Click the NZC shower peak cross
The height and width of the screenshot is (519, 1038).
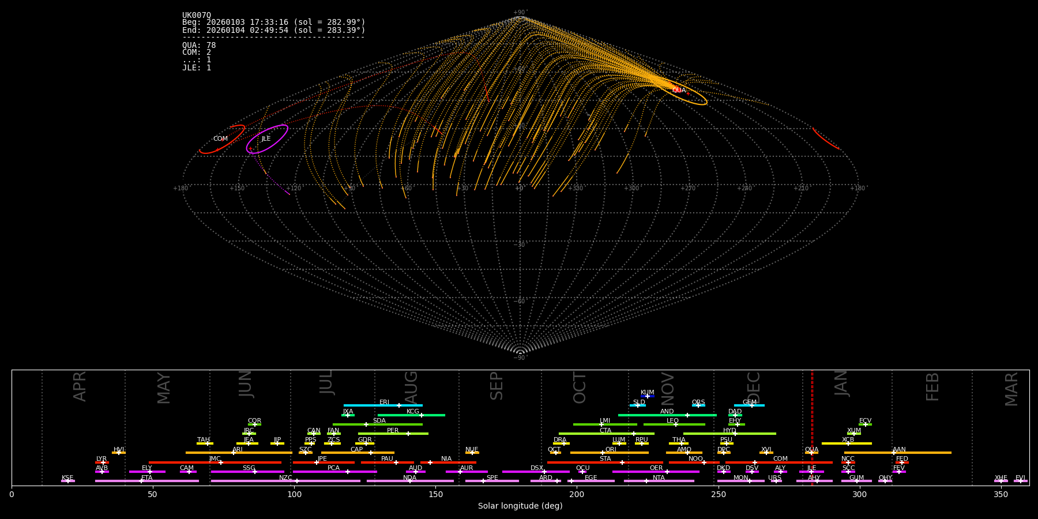[x=296, y=481]
